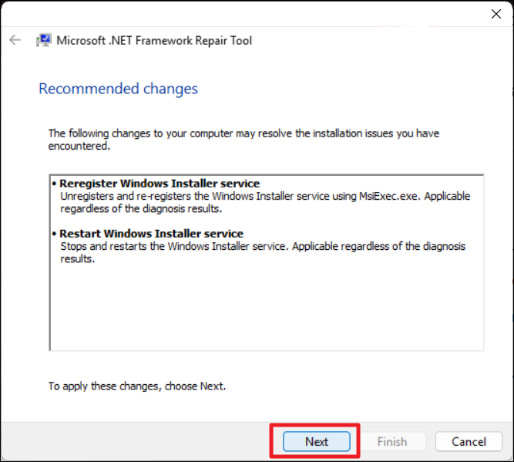Click the .NET Framework Repair Tool app icon

pyautogui.click(x=44, y=40)
